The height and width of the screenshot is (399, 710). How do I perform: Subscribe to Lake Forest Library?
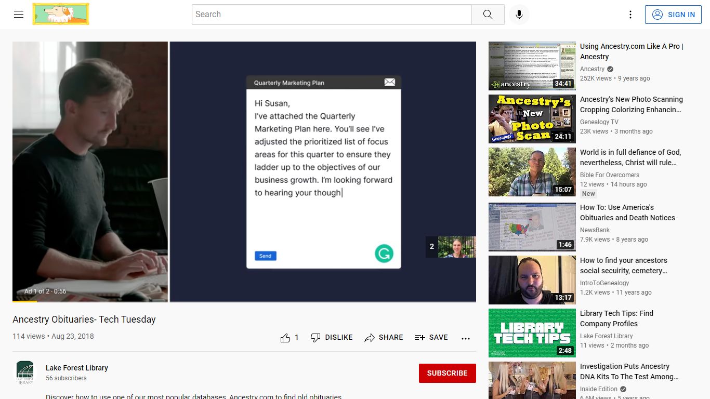tap(448, 373)
